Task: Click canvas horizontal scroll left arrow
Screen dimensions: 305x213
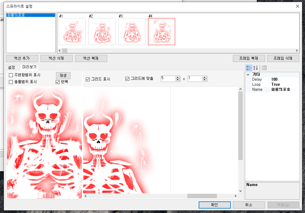Action: point(85,196)
